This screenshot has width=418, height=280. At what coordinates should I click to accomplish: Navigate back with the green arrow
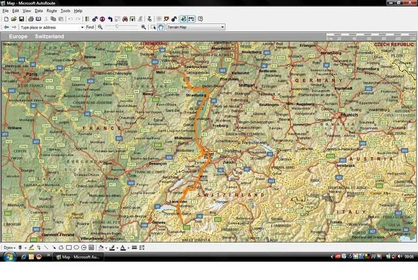point(6,27)
